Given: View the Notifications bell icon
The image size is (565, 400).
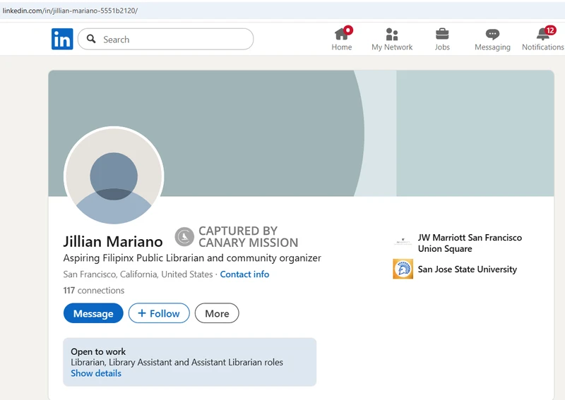Looking at the screenshot, I should coord(543,34).
